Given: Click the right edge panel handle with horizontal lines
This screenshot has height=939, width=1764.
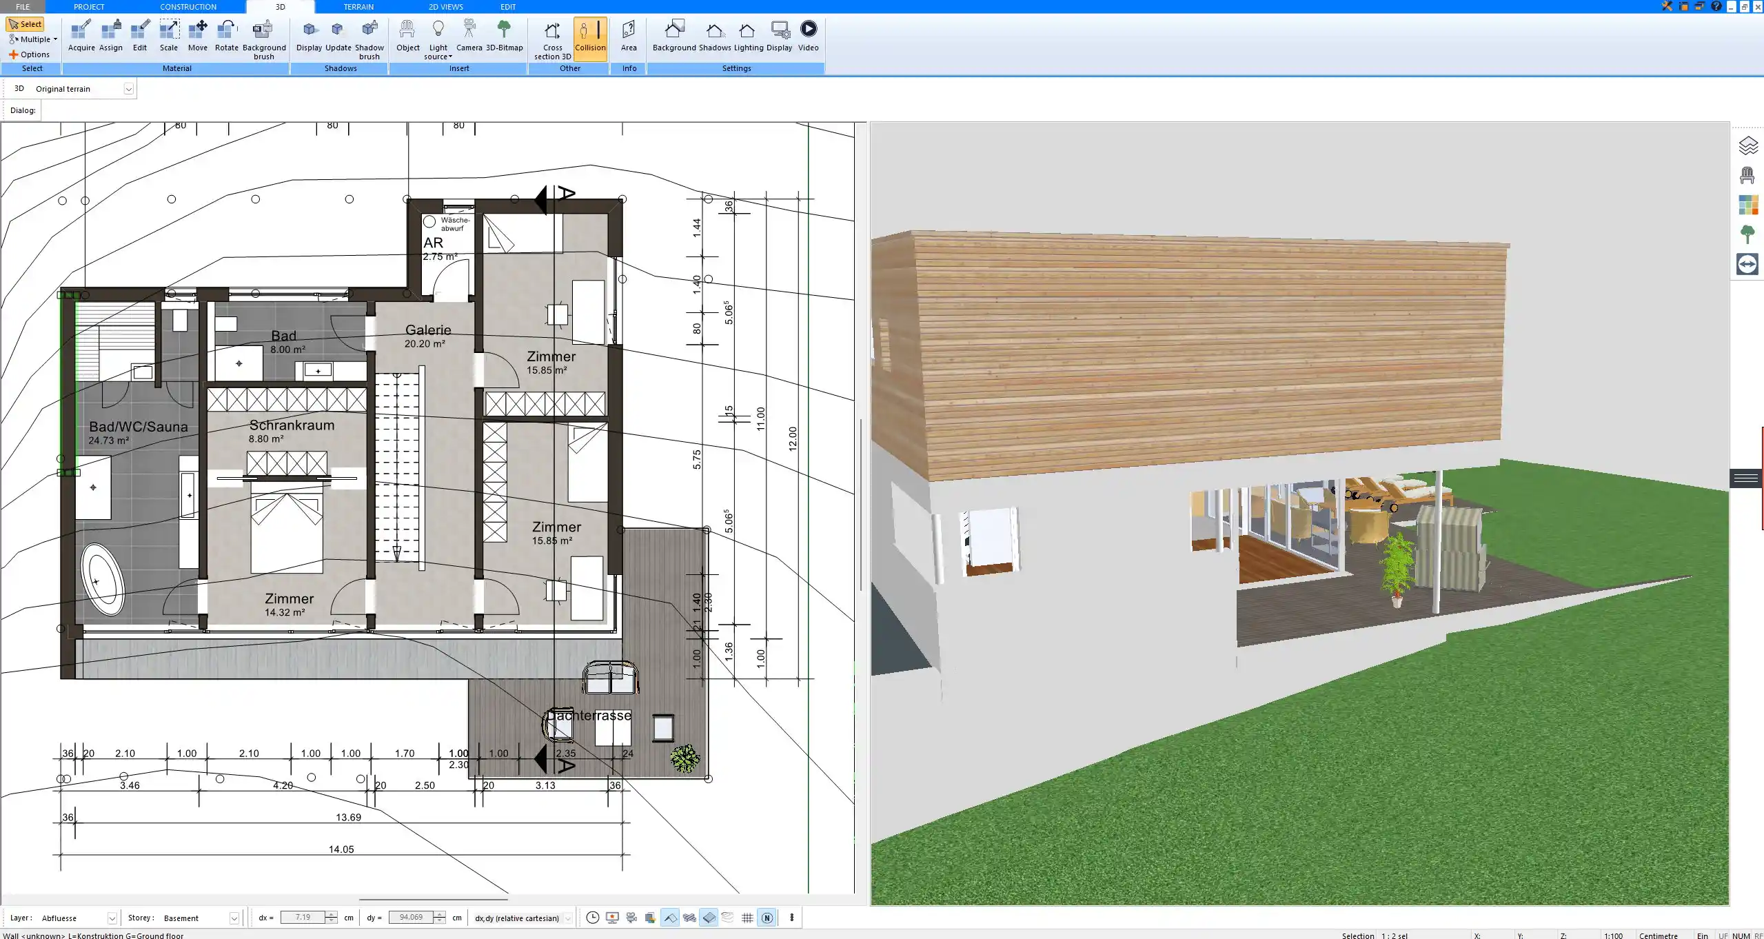Looking at the screenshot, I should click(1746, 478).
